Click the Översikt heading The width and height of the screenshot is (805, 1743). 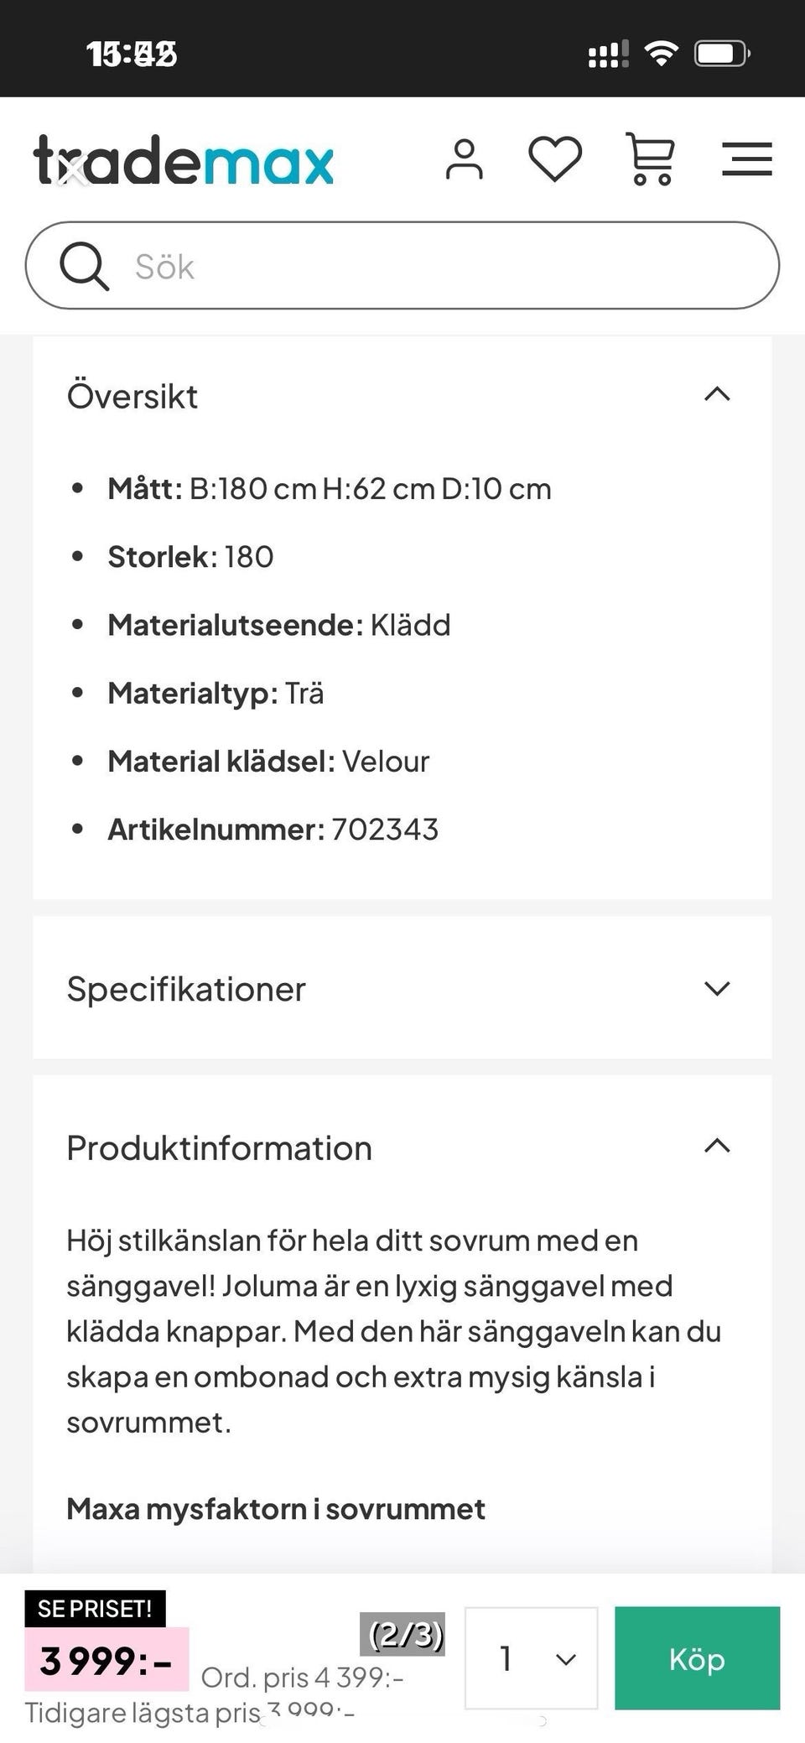[132, 396]
